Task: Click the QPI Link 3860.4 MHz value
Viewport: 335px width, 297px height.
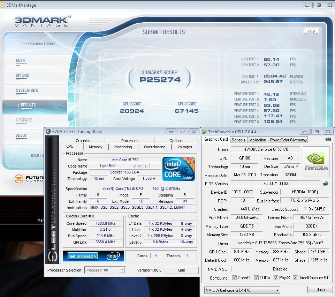Action: (x=105, y=242)
